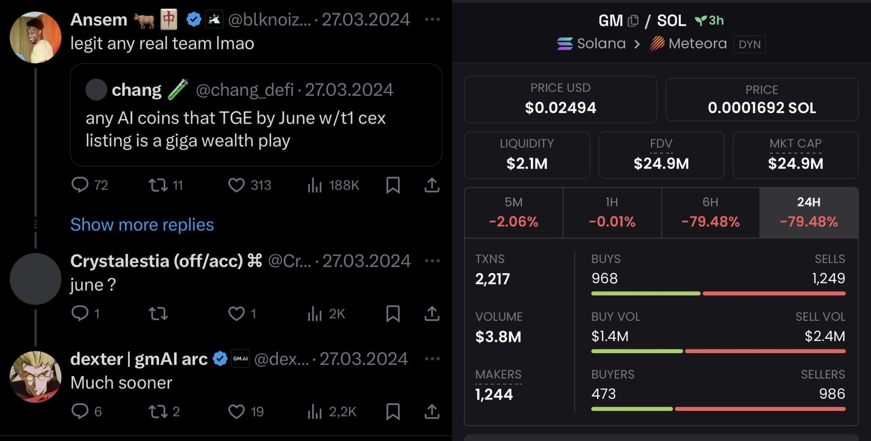Click the Meteora DEX link
871x441 pixels.
tap(688, 43)
